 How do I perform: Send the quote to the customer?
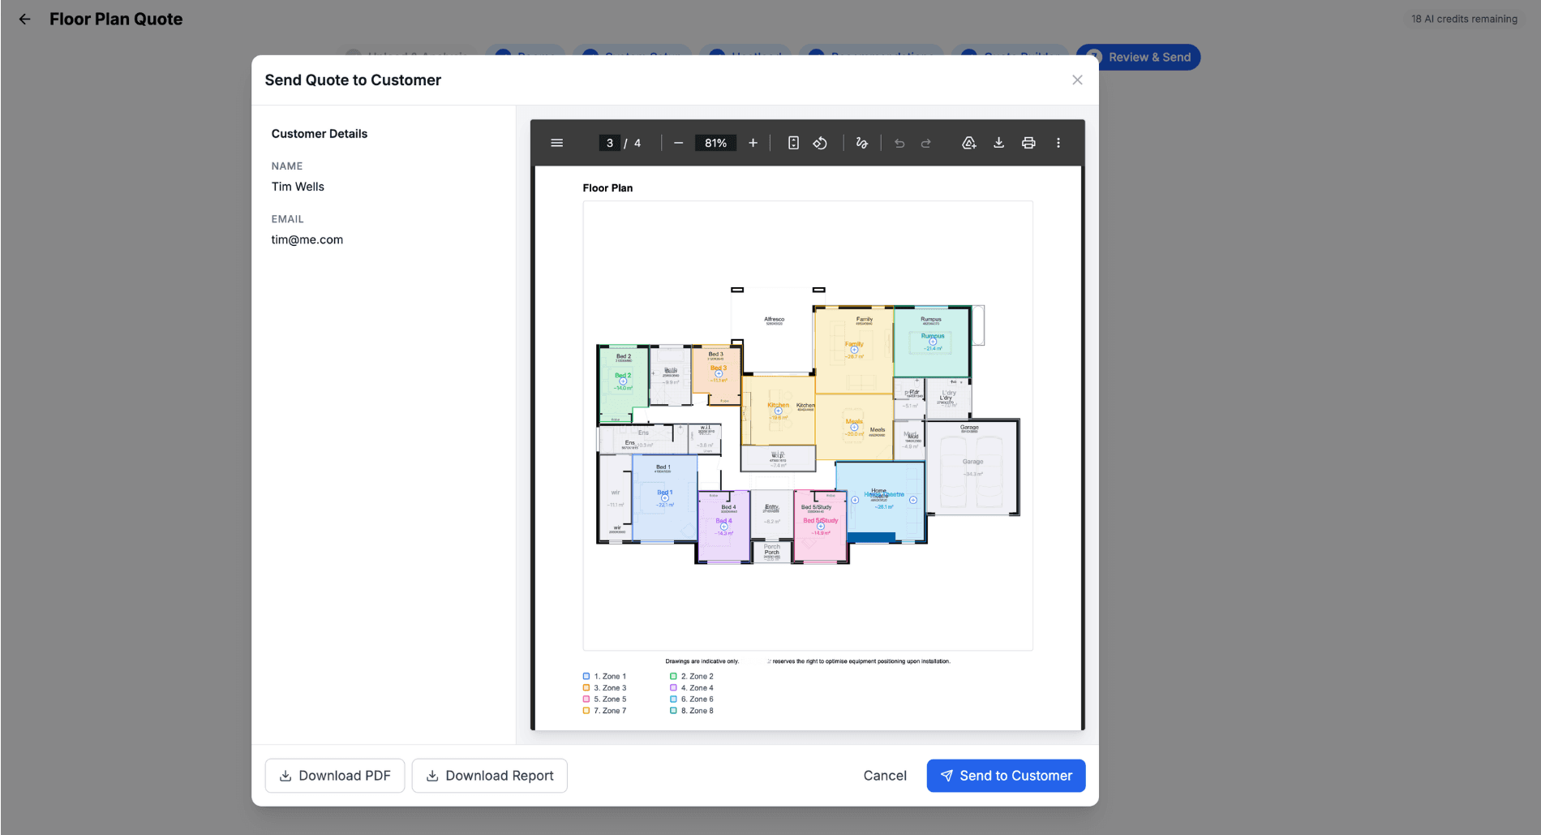(1006, 775)
